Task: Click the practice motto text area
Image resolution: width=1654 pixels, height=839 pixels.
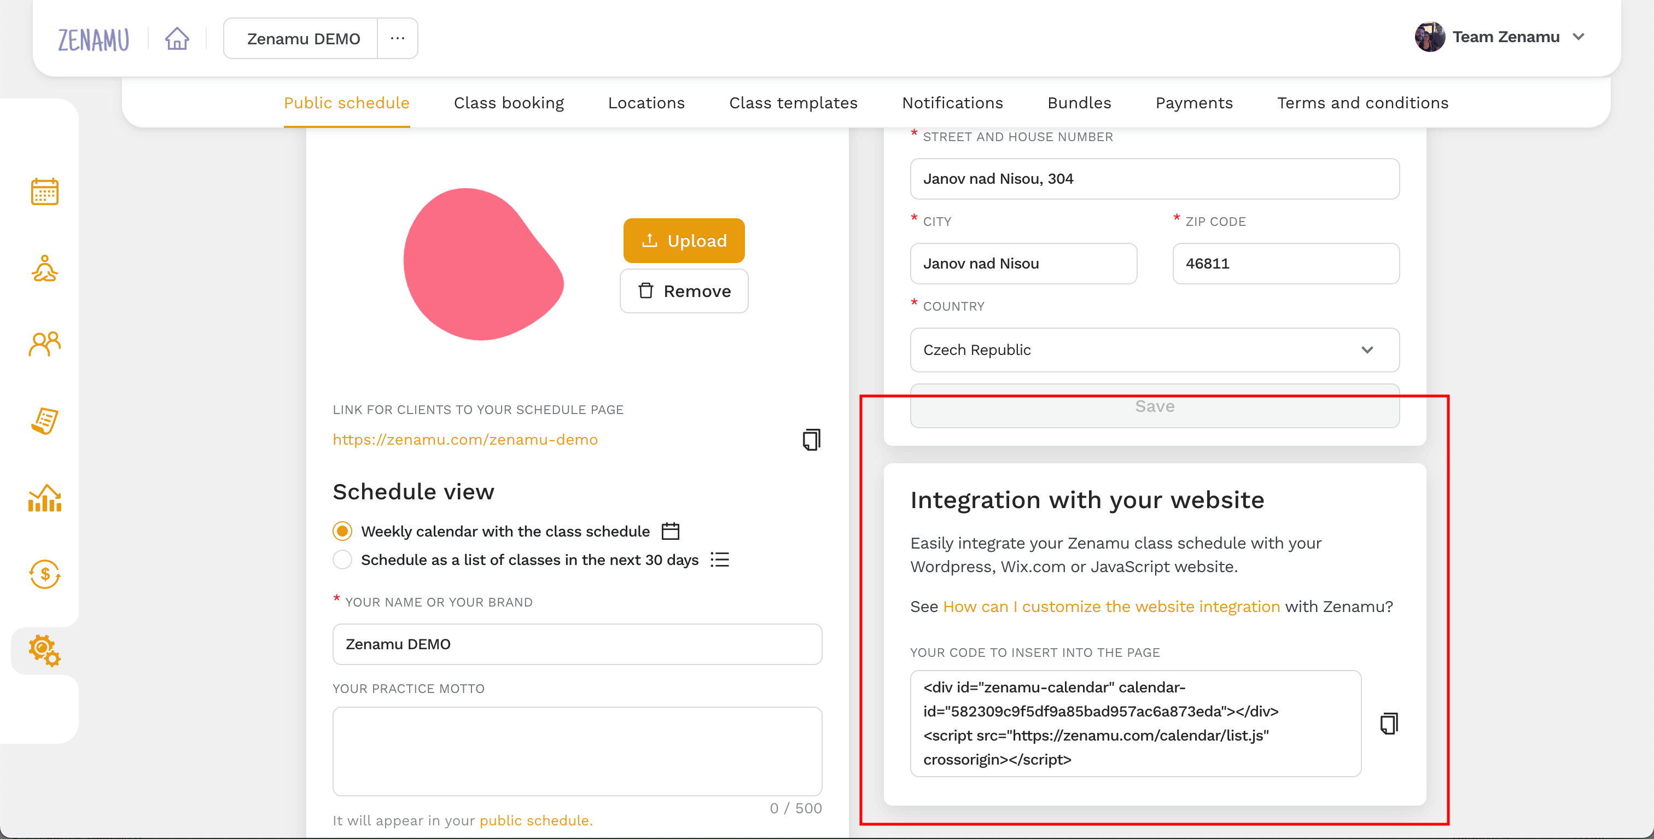Action: [576, 751]
